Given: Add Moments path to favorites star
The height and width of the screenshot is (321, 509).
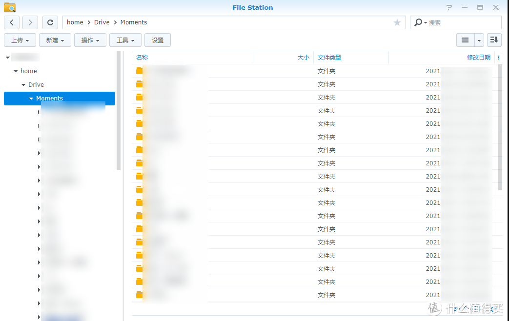Looking at the screenshot, I should [397, 22].
